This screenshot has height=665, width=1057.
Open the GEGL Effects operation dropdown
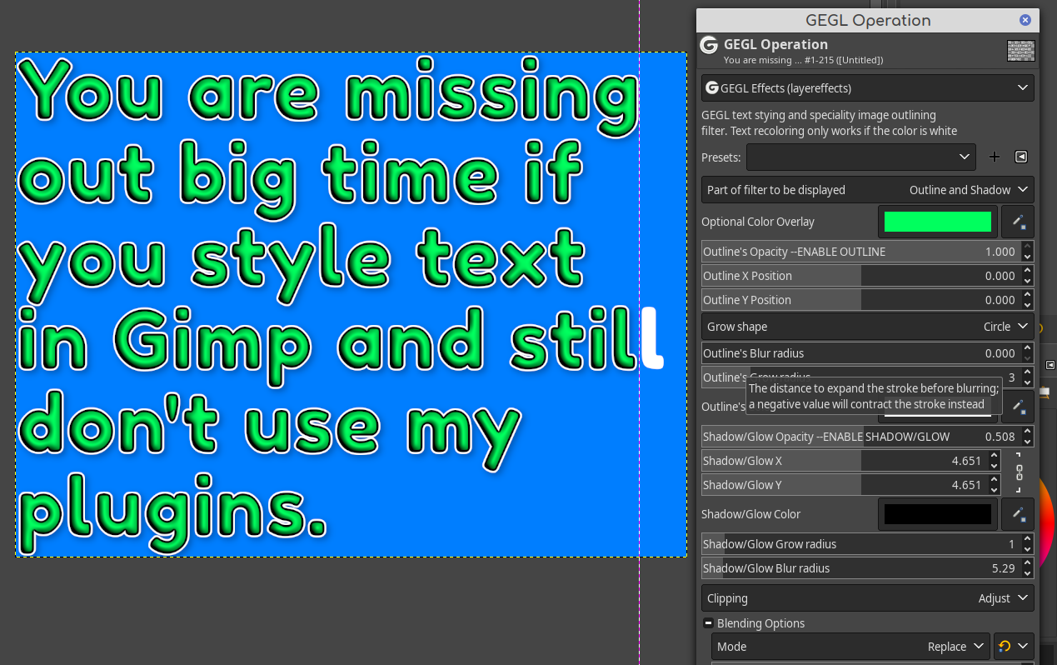click(868, 87)
